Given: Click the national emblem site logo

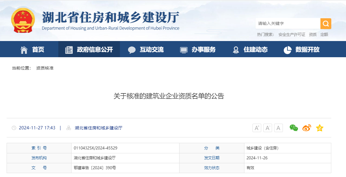Looking at the screenshot, I should (x=23, y=20).
